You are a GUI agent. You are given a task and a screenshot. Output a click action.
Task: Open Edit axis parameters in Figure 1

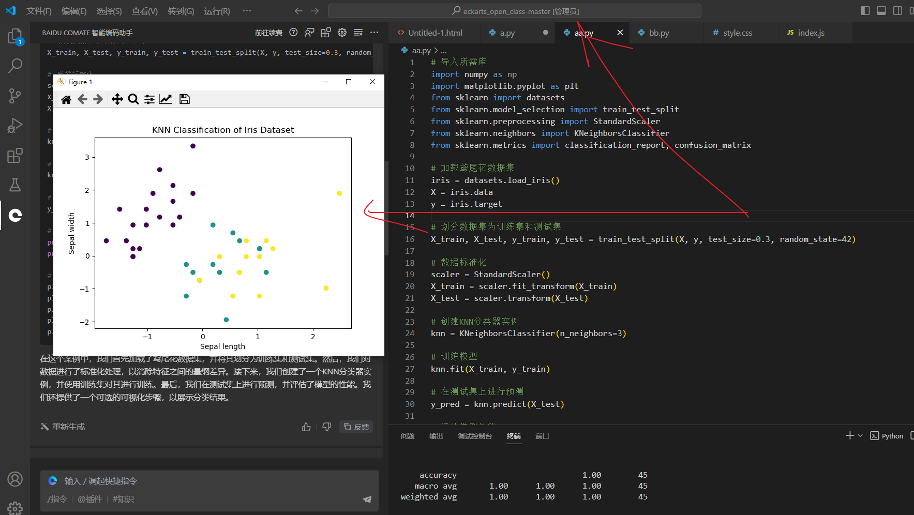click(166, 99)
